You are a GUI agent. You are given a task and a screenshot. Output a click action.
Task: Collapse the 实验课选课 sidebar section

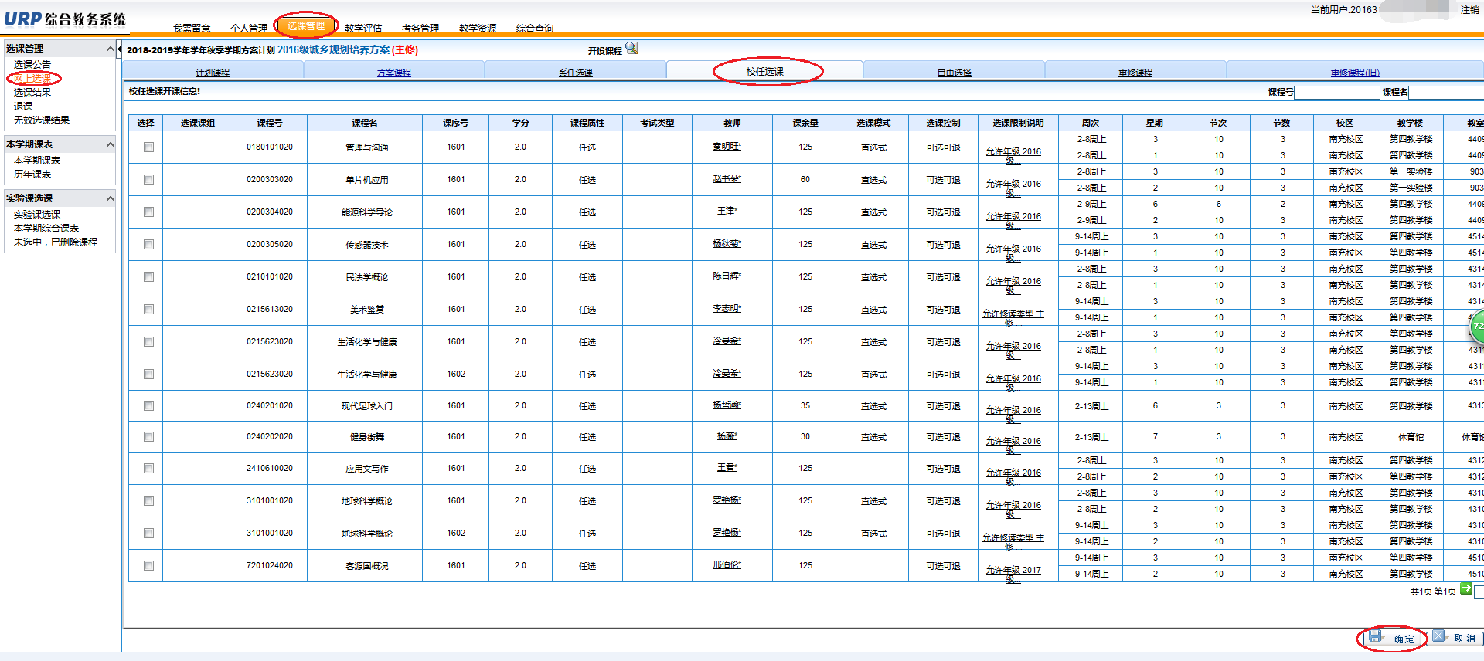click(110, 198)
